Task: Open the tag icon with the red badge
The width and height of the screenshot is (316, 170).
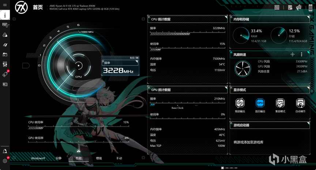Action: (x=5, y=74)
